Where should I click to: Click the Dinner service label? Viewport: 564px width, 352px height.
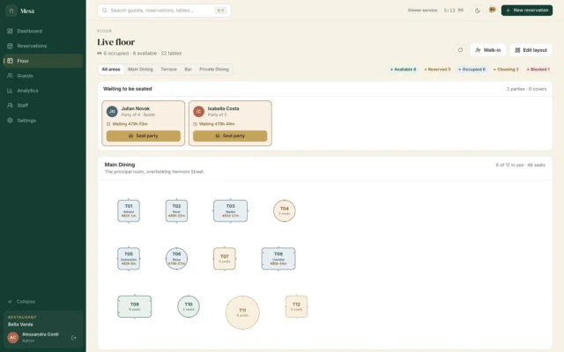point(422,11)
